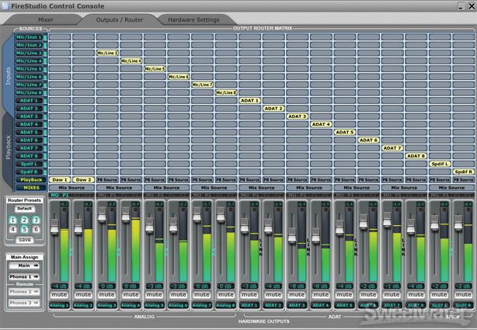Mute the Analog 1 output

[60, 295]
